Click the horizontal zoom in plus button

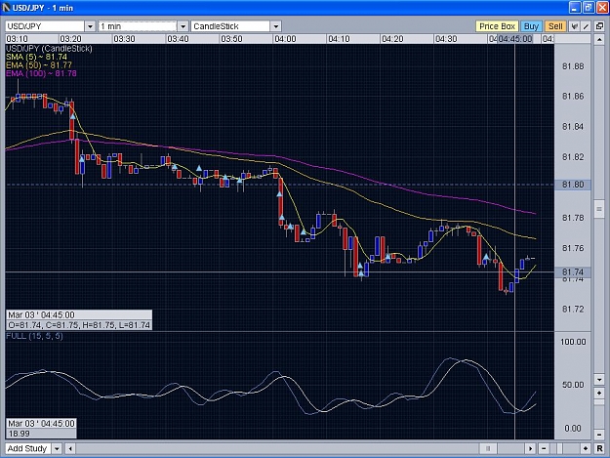pyautogui.click(x=586, y=448)
